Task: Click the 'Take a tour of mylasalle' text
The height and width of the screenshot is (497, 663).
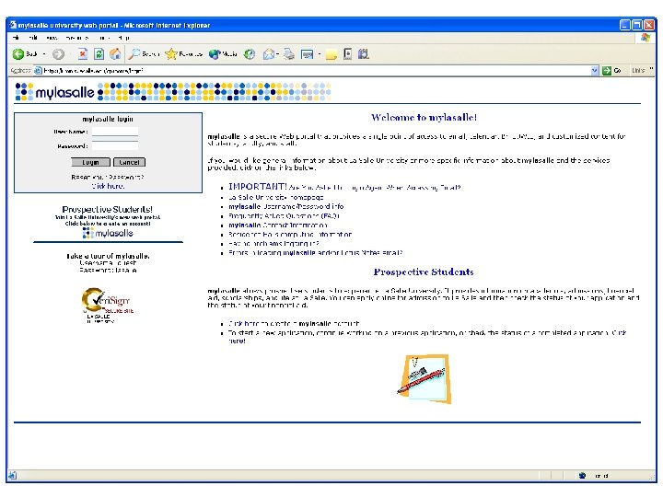Action: tap(108, 256)
